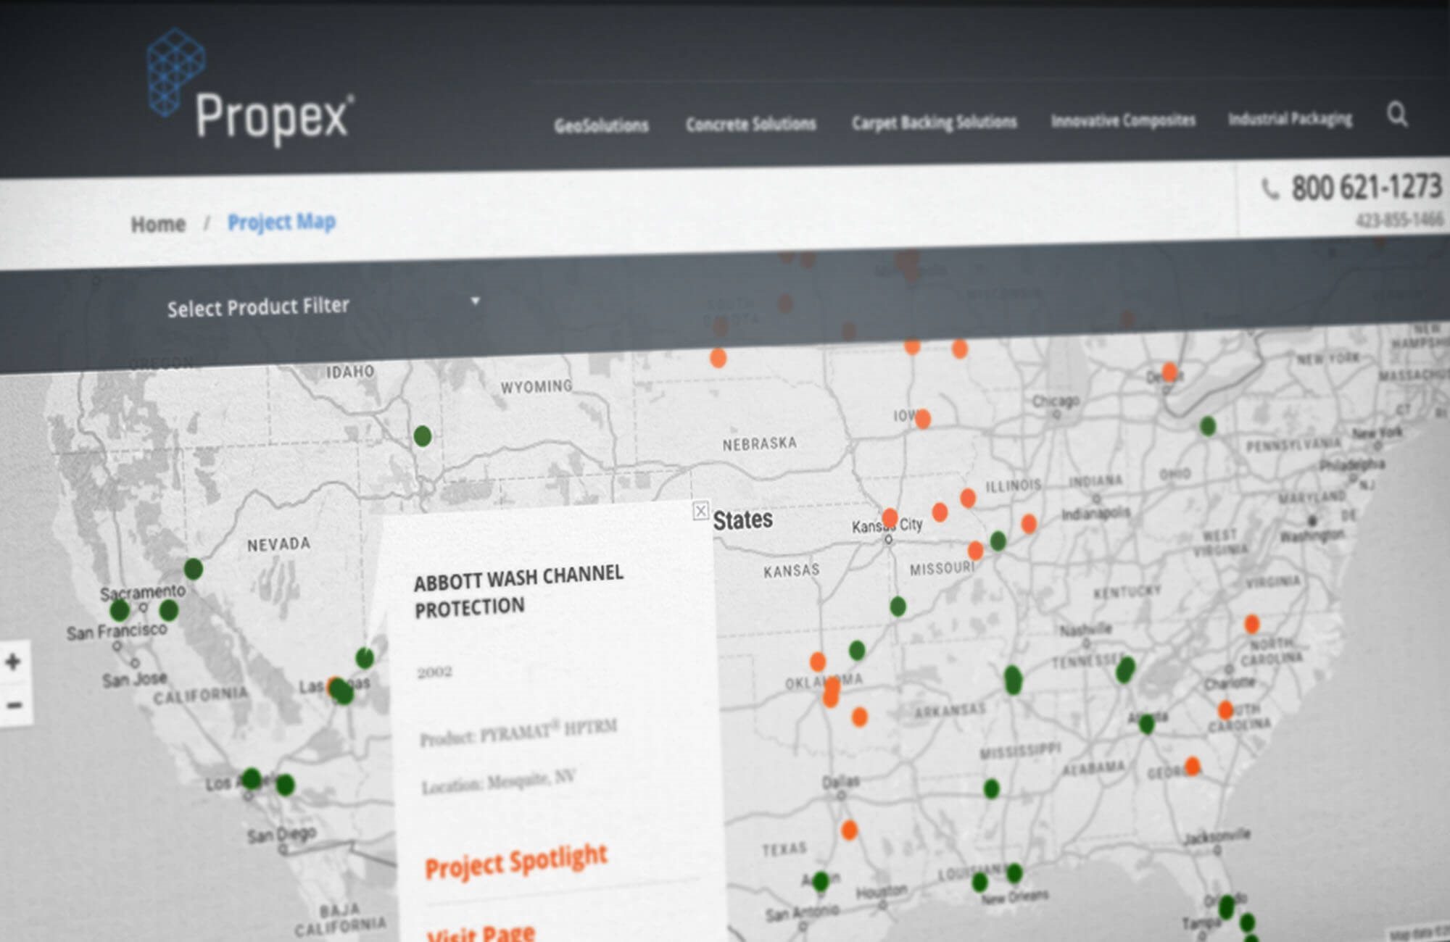Click the Product Filter dropdown arrow
The height and width of the screenshot is (942, 1450).
tap(475, 300)
